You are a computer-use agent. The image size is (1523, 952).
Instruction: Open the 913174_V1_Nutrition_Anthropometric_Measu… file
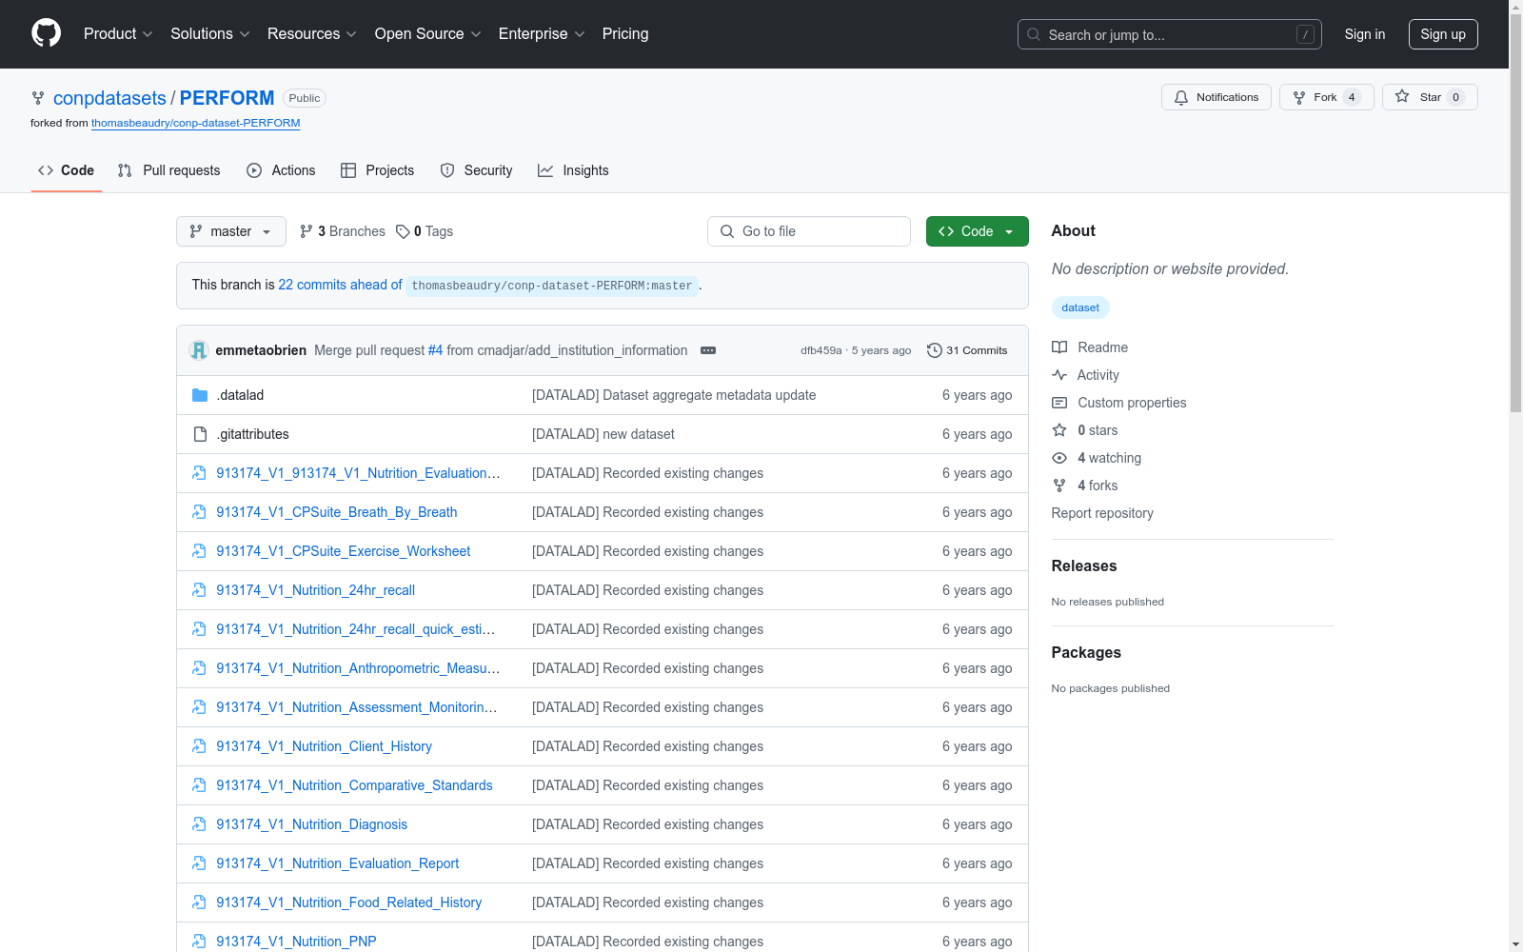point(358,668)
